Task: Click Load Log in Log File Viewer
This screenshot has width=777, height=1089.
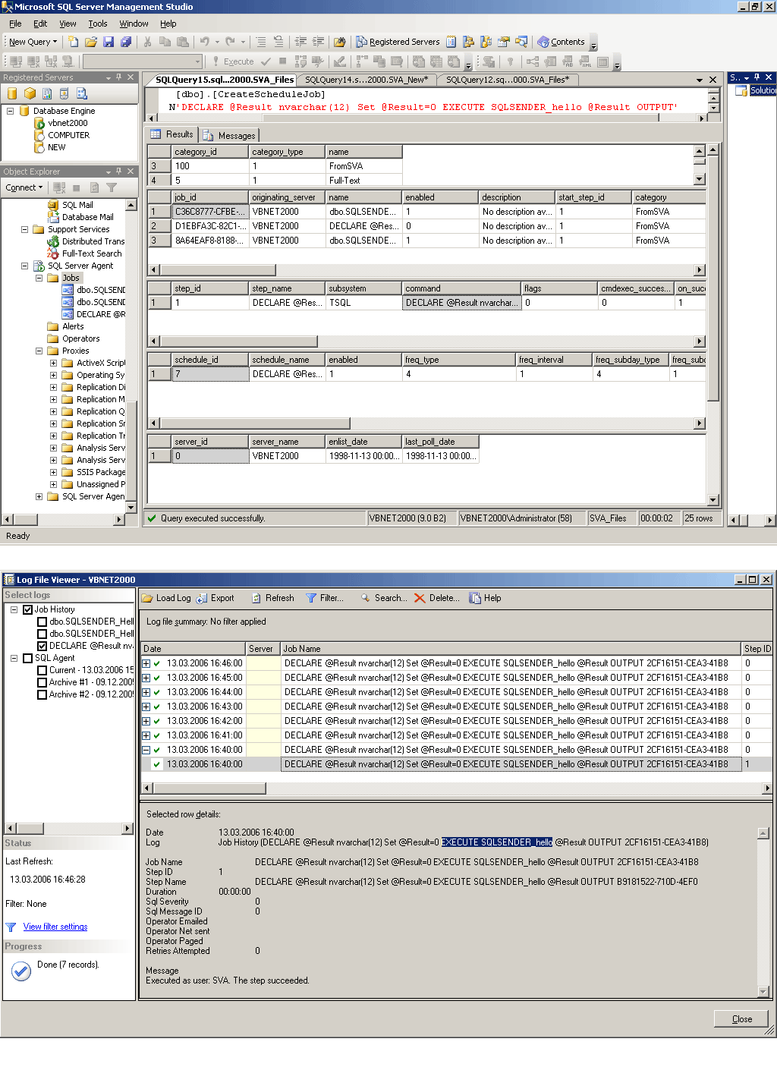Action: coord(167,598)
